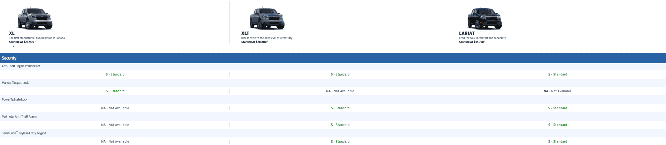Click XLT 'NA - Not Available' for Manual Tailgate Lock
Viewport: 666px width, 145px height.
[x=340, y=91]
